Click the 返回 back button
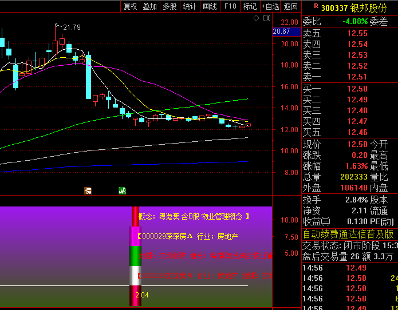398x310 pixels. coord(291,6)
